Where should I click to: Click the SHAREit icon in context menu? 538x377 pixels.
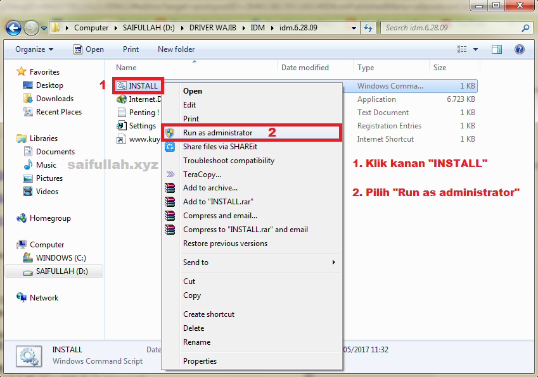(170, 147)
